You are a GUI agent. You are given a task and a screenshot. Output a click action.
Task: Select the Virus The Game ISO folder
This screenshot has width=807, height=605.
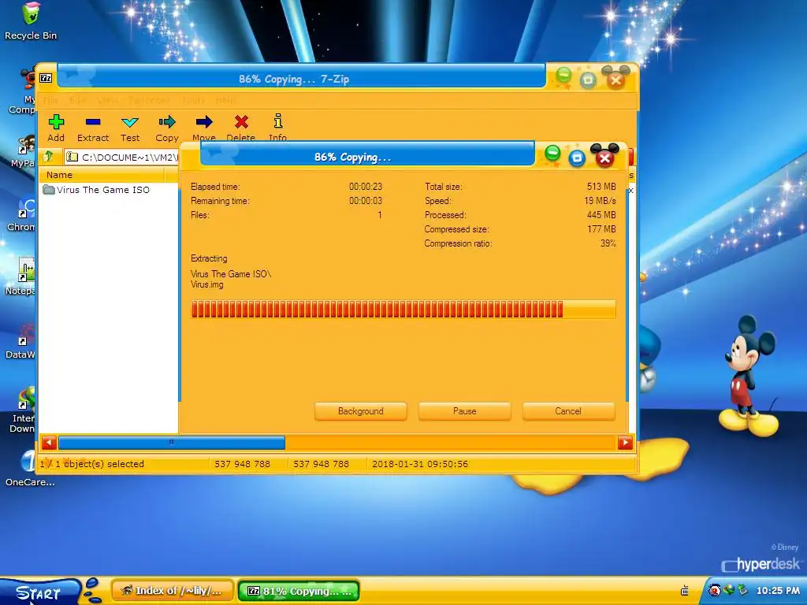(x=96, y=190)
